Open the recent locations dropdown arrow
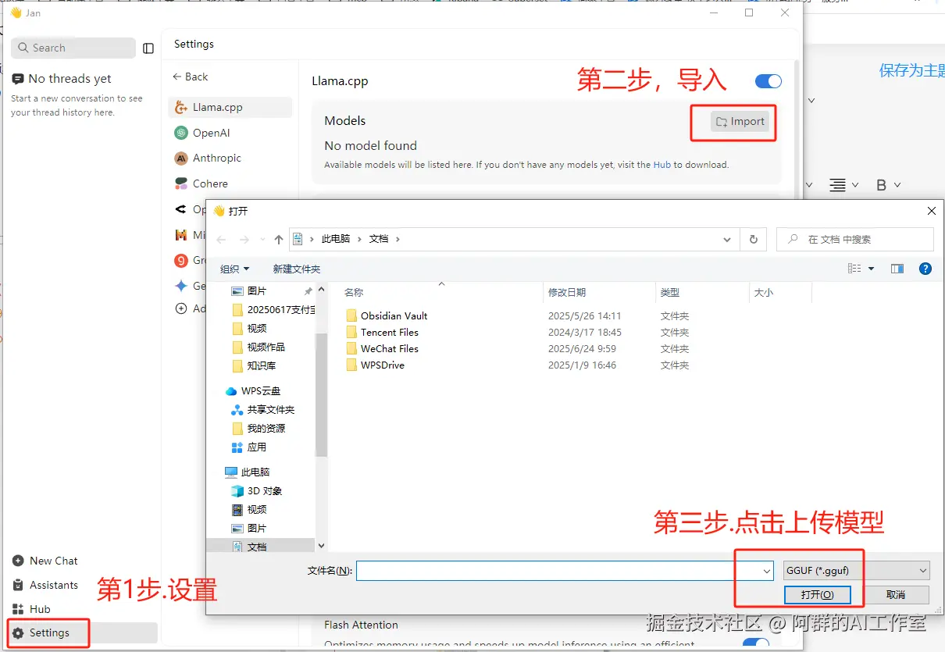Screen dimensions: 945x652 [x=262, y=240]
